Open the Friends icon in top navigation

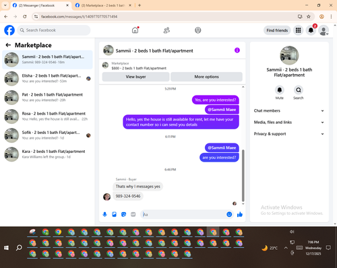point(166,30)
